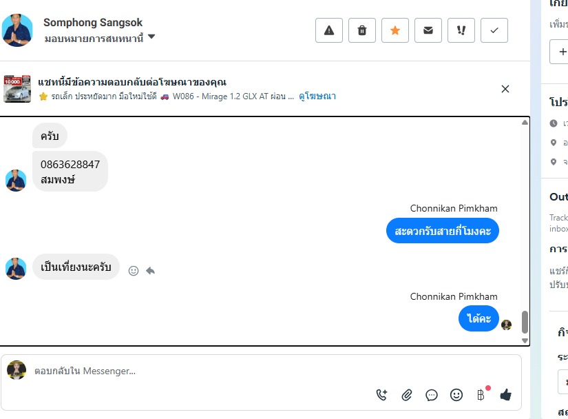The height and width of the screenshot is (419, 568).
Task: Start a phone call from the composer
Action: click(381, 395)
